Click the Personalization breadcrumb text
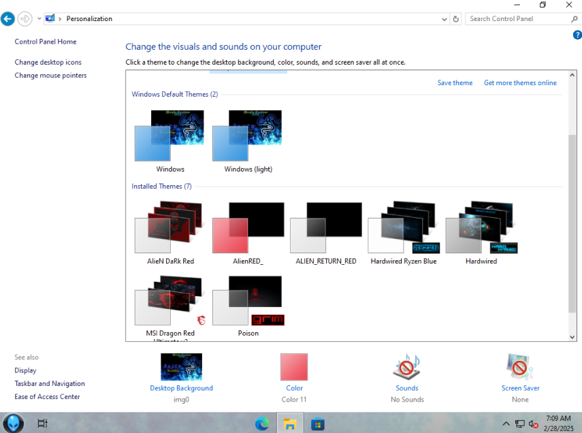582x433 pixels. tap(89, 18)
